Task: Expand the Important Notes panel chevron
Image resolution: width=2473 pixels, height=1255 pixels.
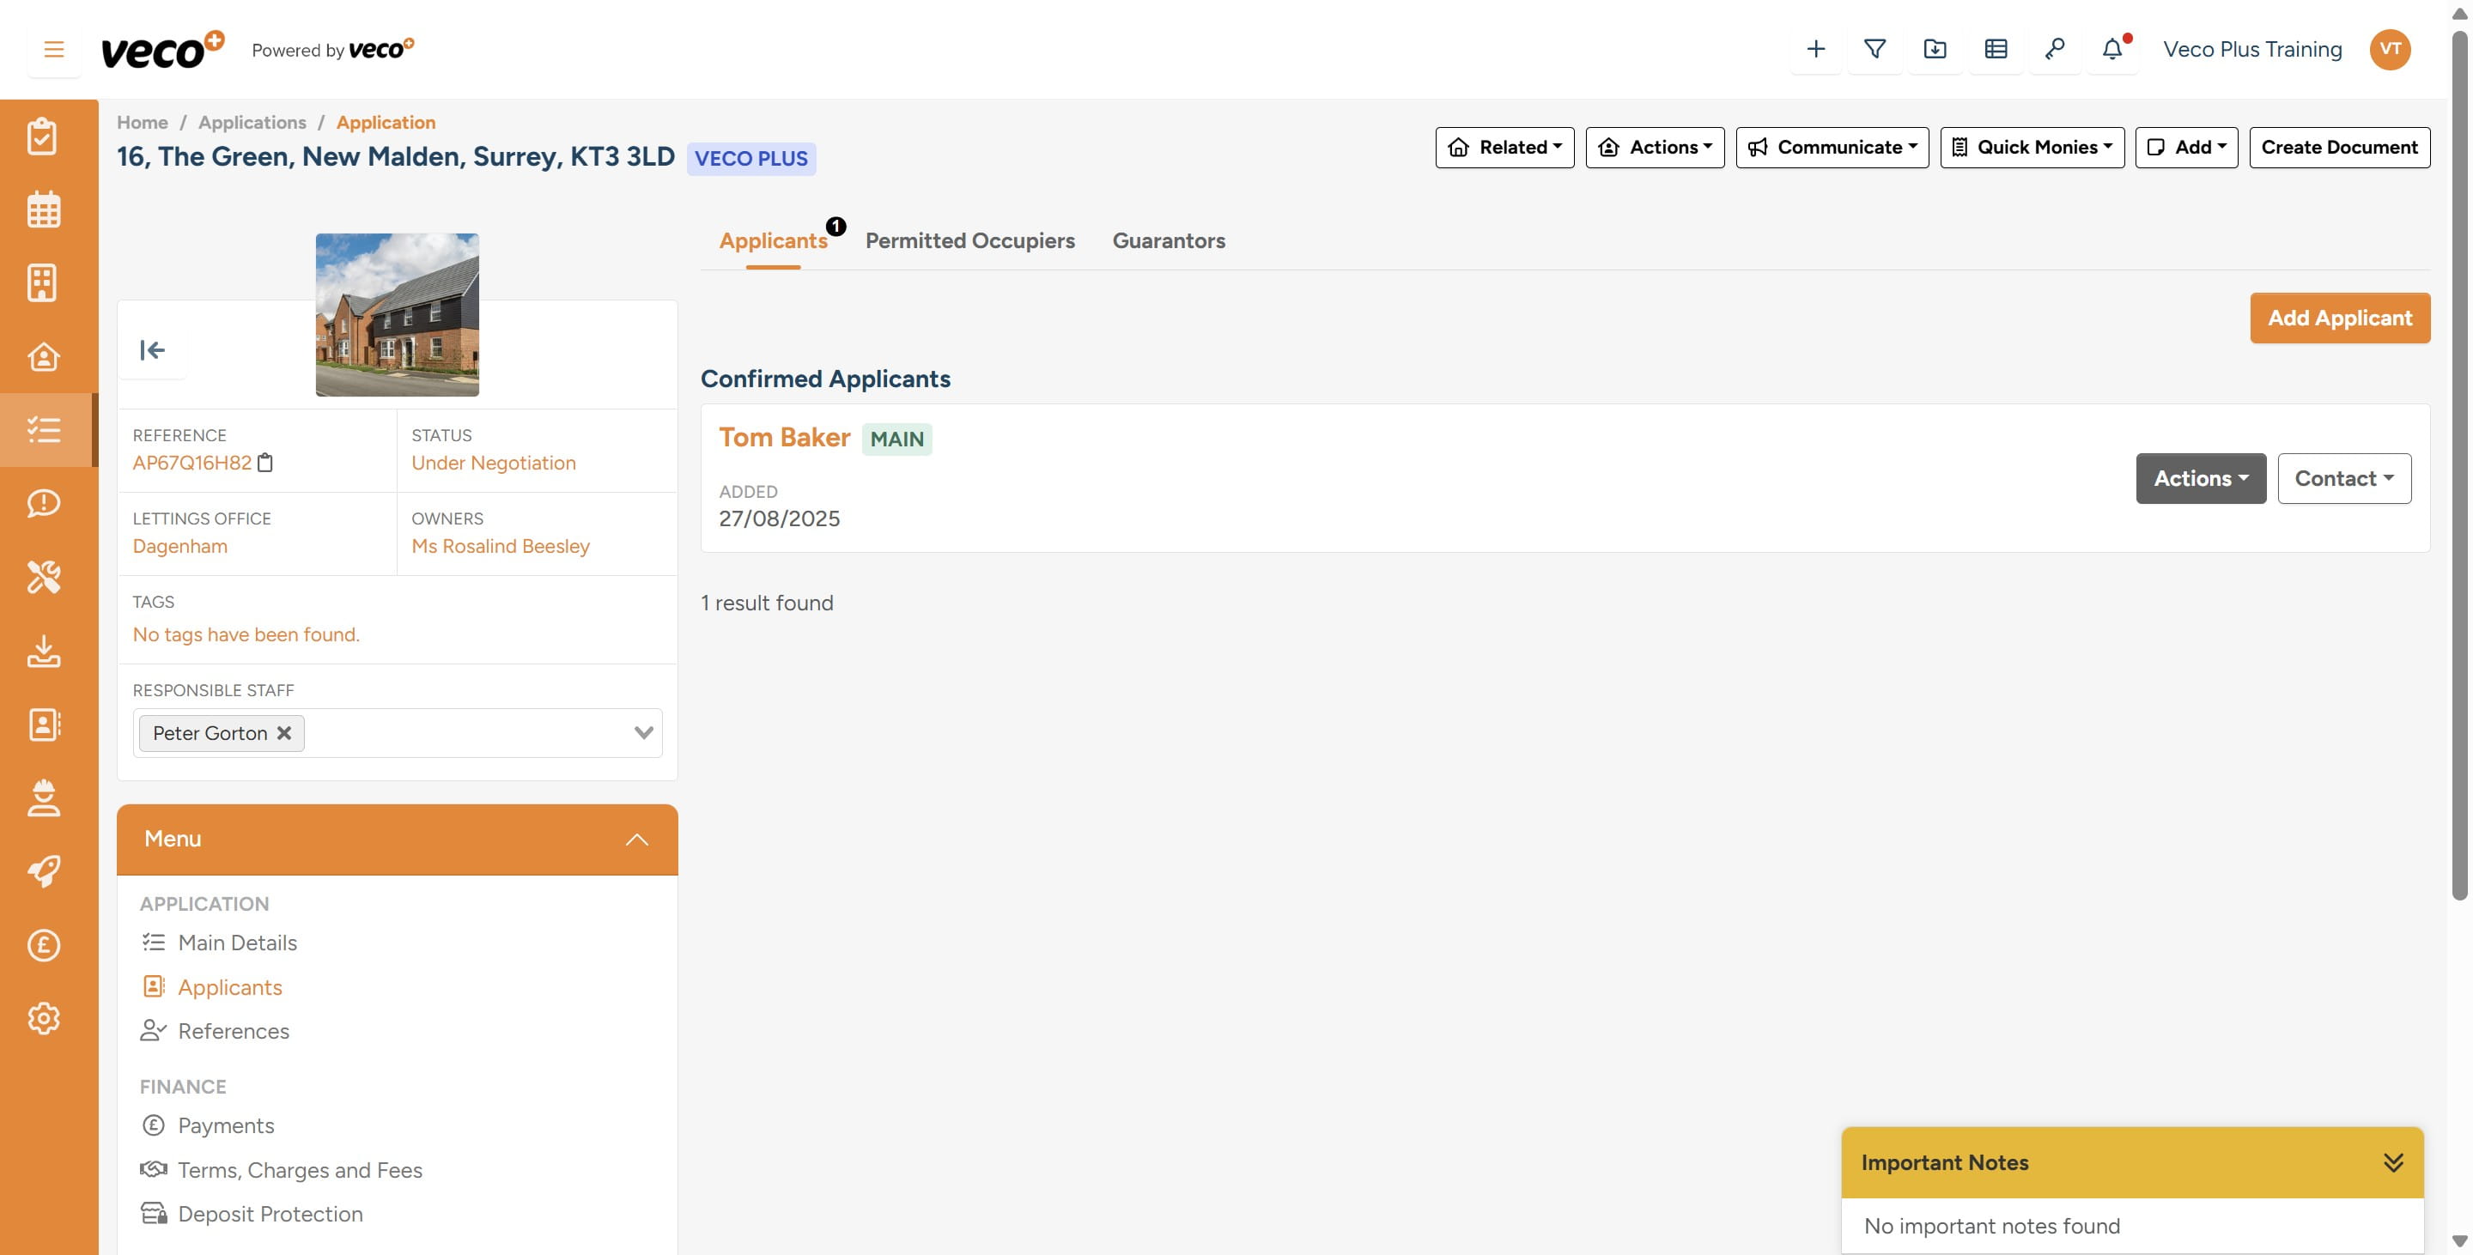Action: coord(2392,1163)
